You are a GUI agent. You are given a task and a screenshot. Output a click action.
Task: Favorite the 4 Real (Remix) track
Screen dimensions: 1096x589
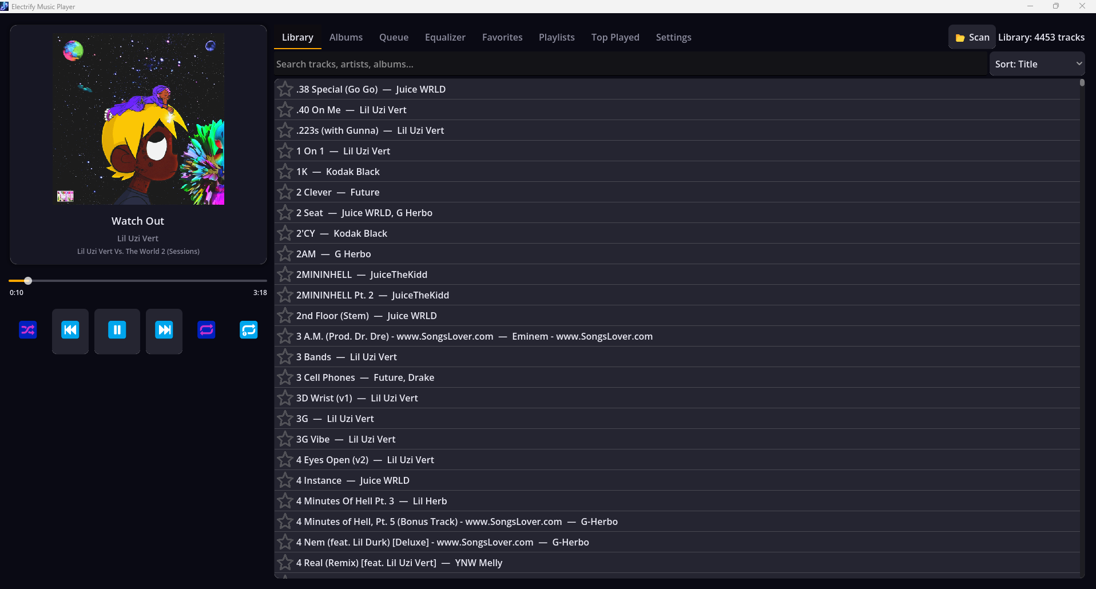285,563
